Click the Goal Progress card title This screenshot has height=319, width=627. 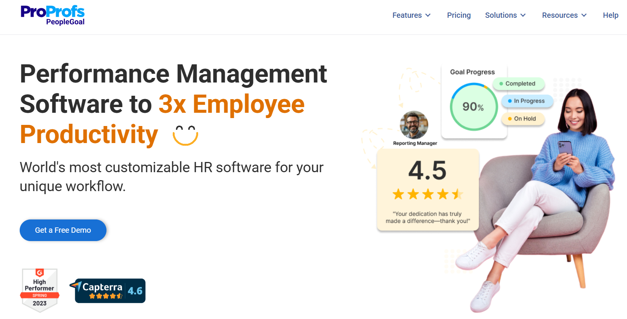click(472, 72)
